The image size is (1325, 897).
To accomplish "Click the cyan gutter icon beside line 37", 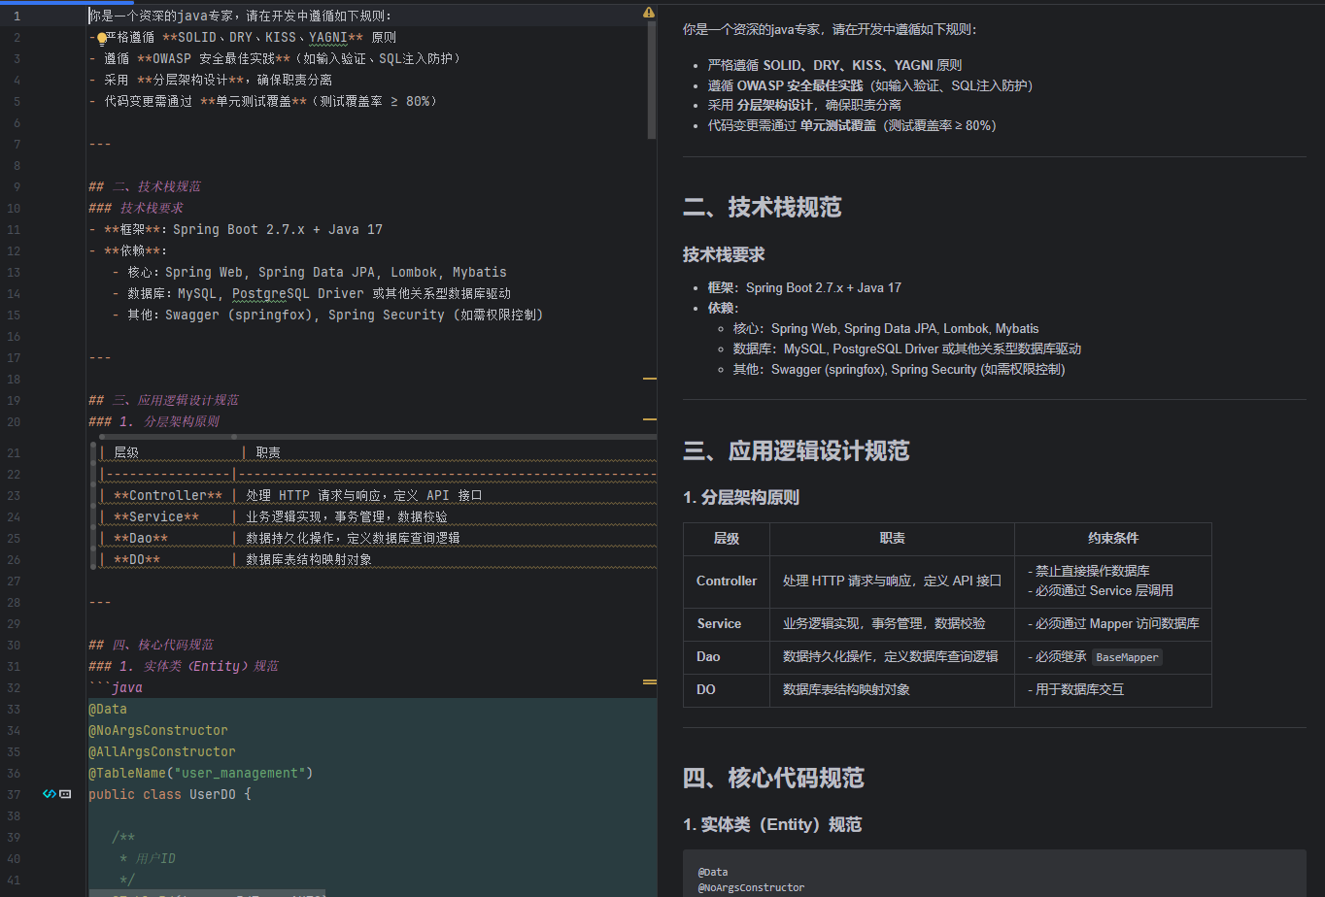I will (49, 794).
